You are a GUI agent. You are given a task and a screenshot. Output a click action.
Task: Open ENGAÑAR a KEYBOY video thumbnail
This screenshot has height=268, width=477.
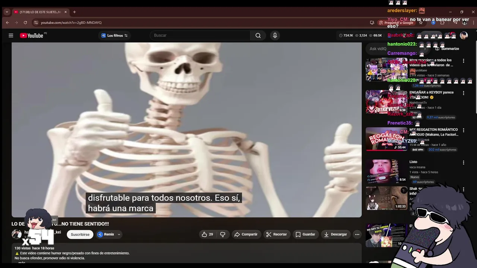386,102
